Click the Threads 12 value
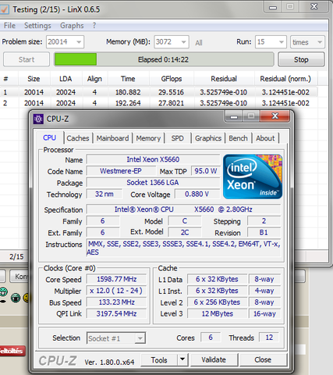This screenshot has width=333, height=375. tap(269, 337)
